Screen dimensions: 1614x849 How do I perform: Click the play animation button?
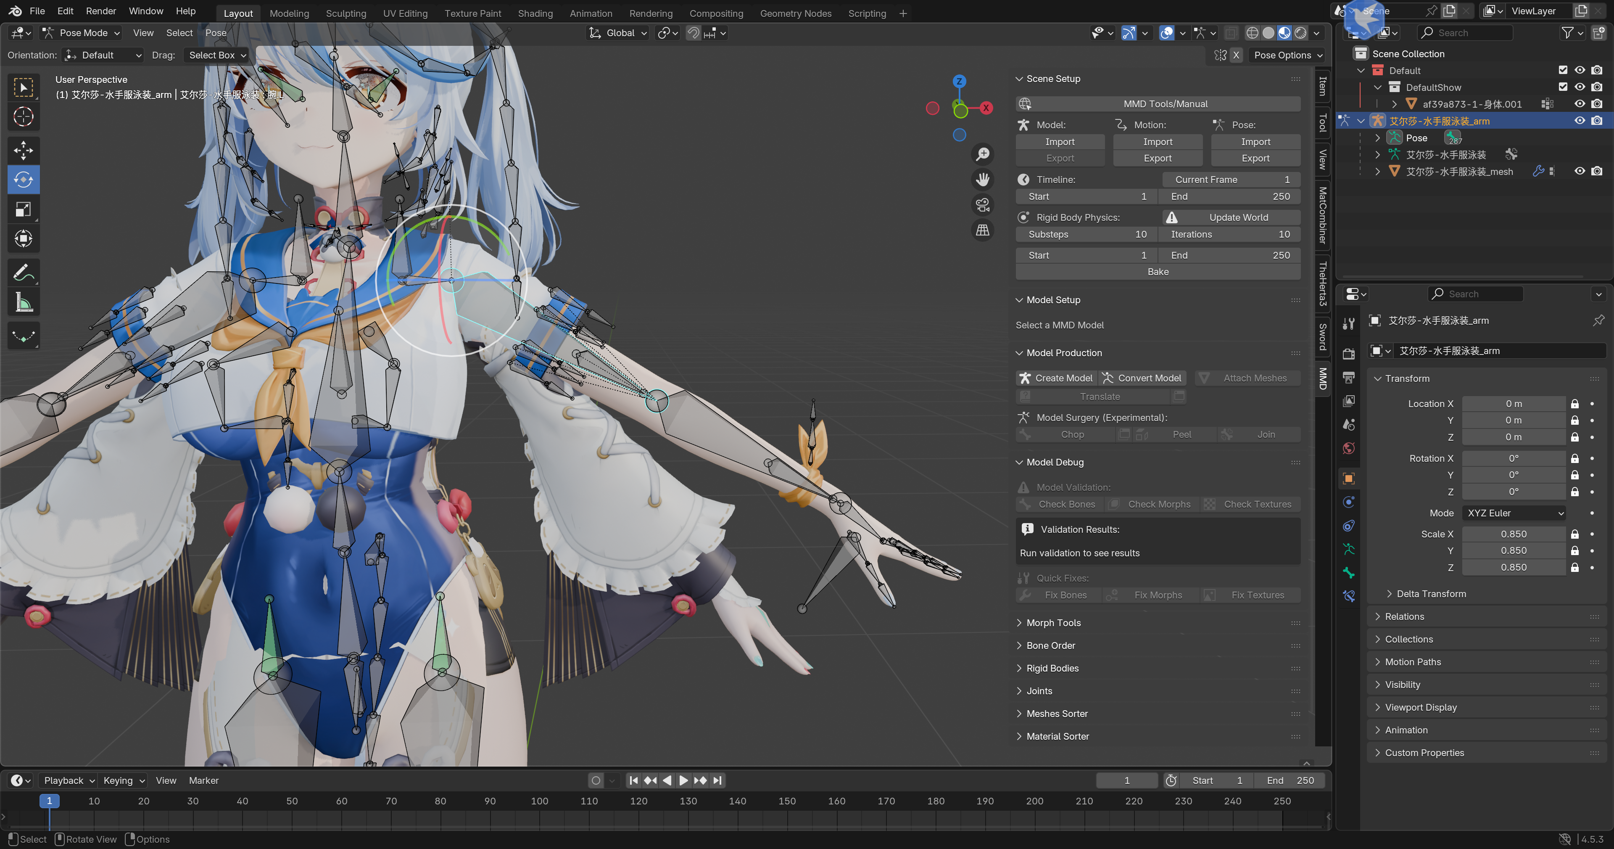[683, 780]
